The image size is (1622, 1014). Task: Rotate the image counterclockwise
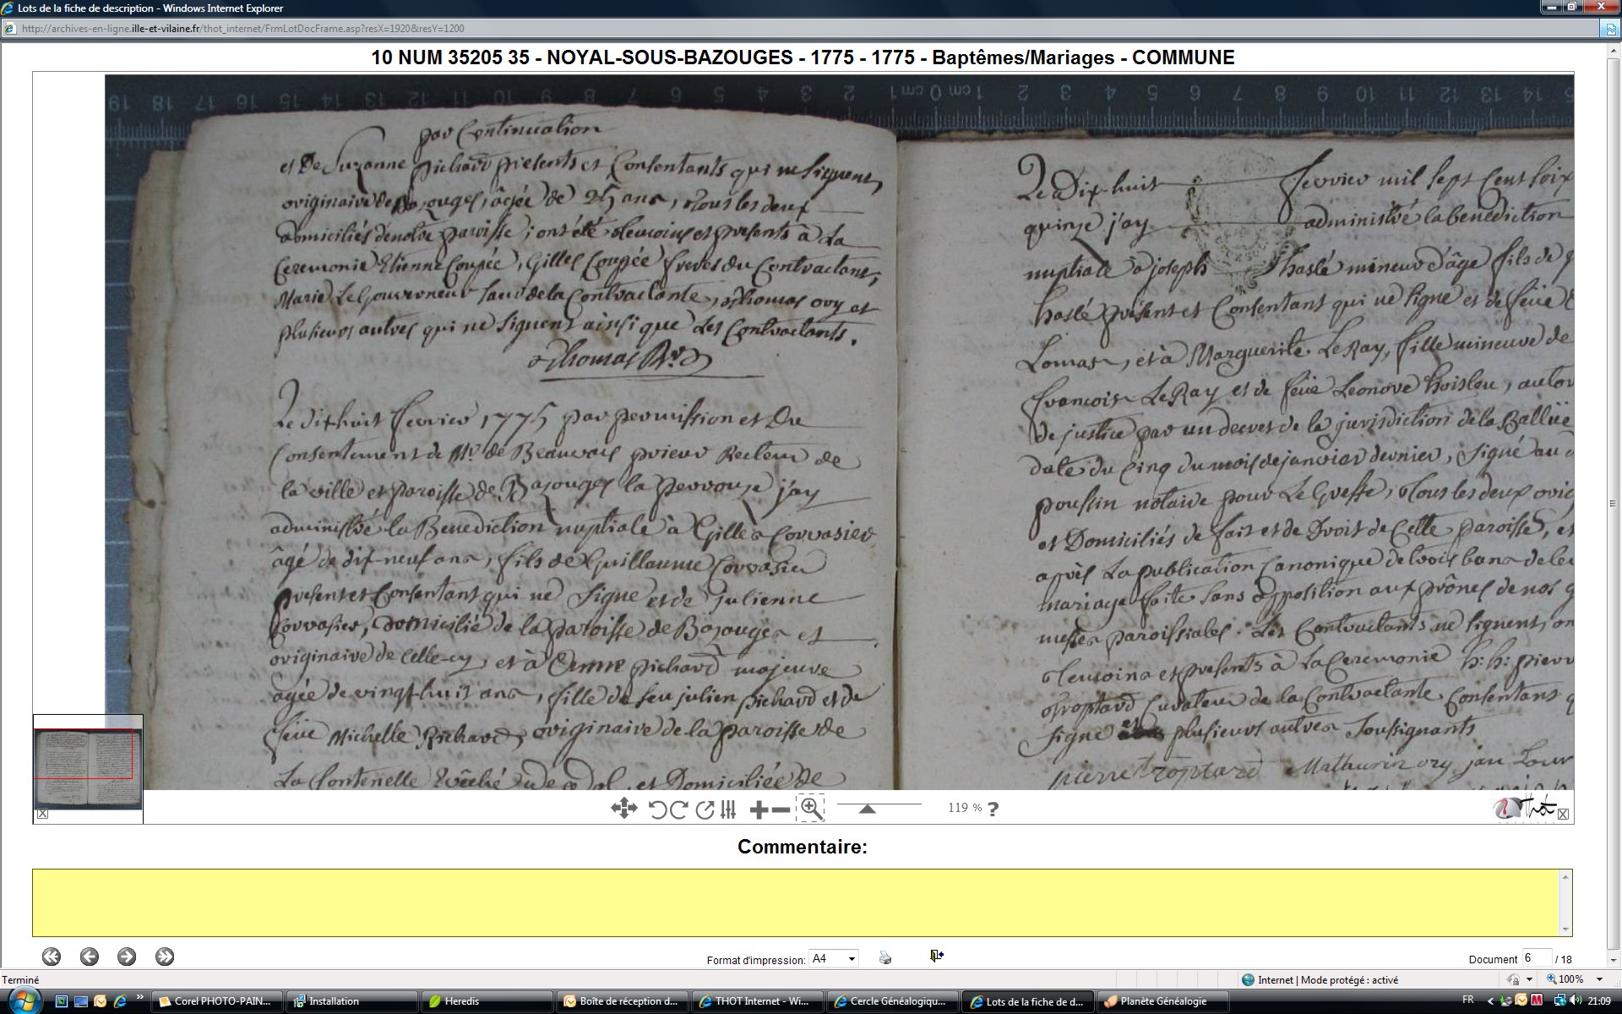(x=657, y=810)
